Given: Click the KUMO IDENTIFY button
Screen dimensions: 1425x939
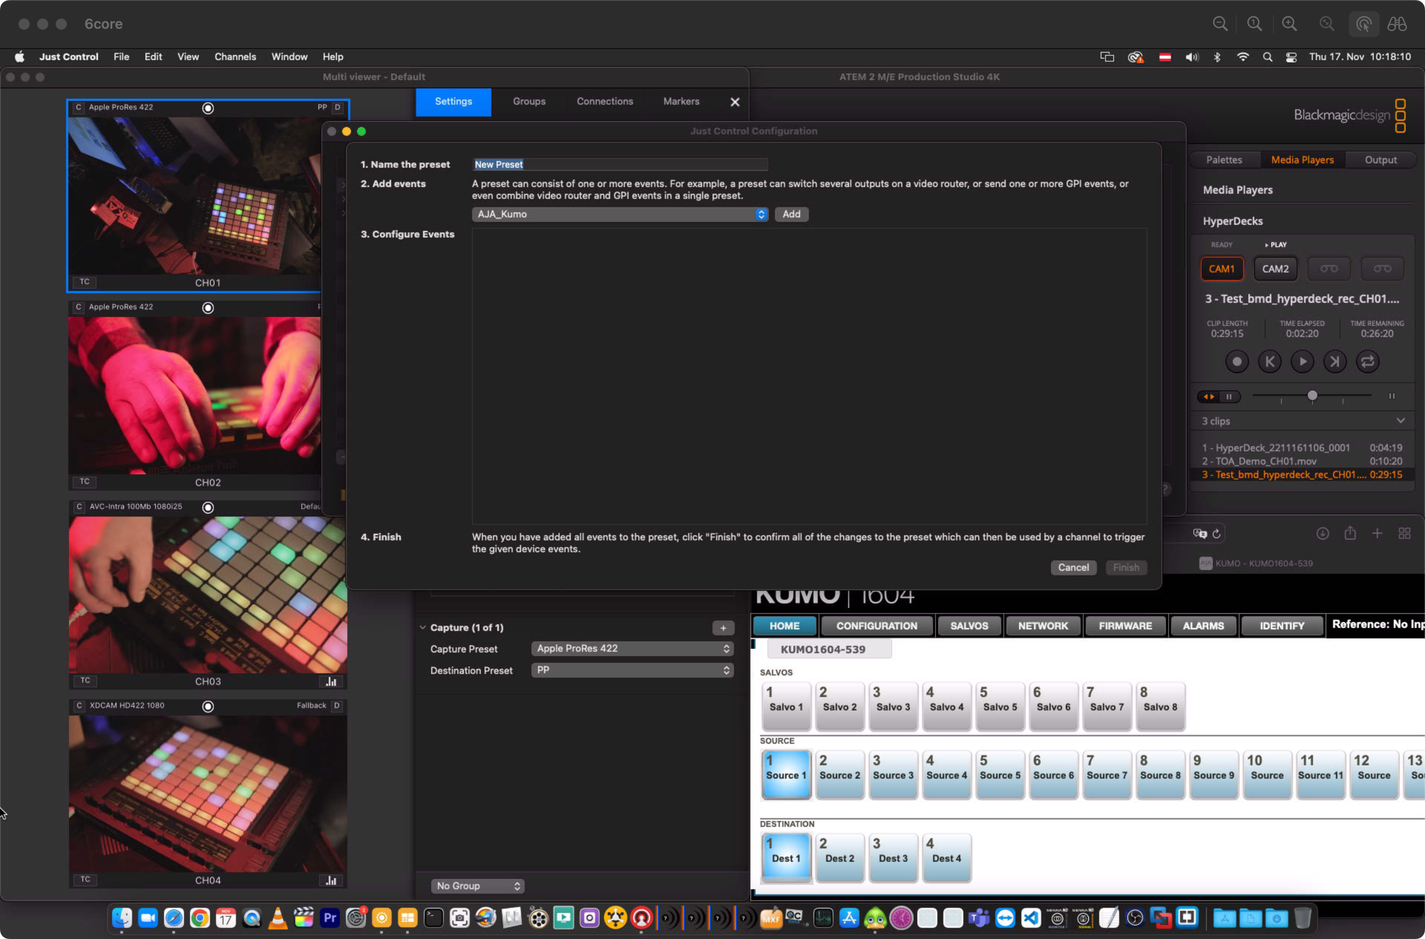Looking at the screenshot, I should [1281, 626].
